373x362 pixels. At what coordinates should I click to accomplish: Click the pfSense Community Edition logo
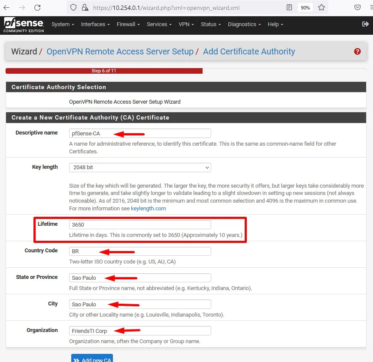point(24,25)
